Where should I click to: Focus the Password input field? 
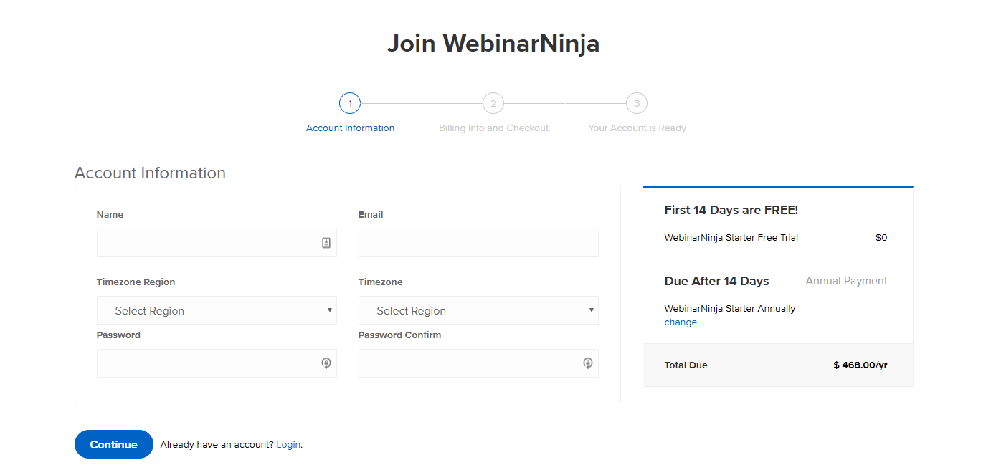[208, 363]
